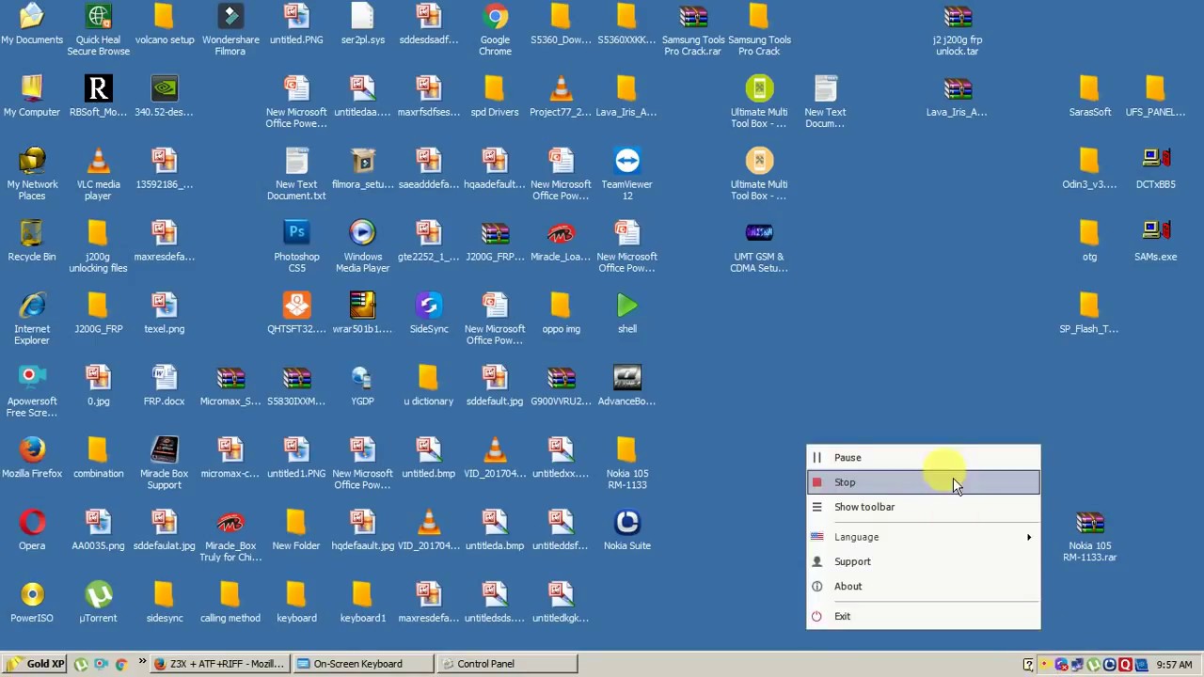1204x677 pixels.
Task: Launch Chrome from the quick launch bar
Action: (x=120, y=664)
